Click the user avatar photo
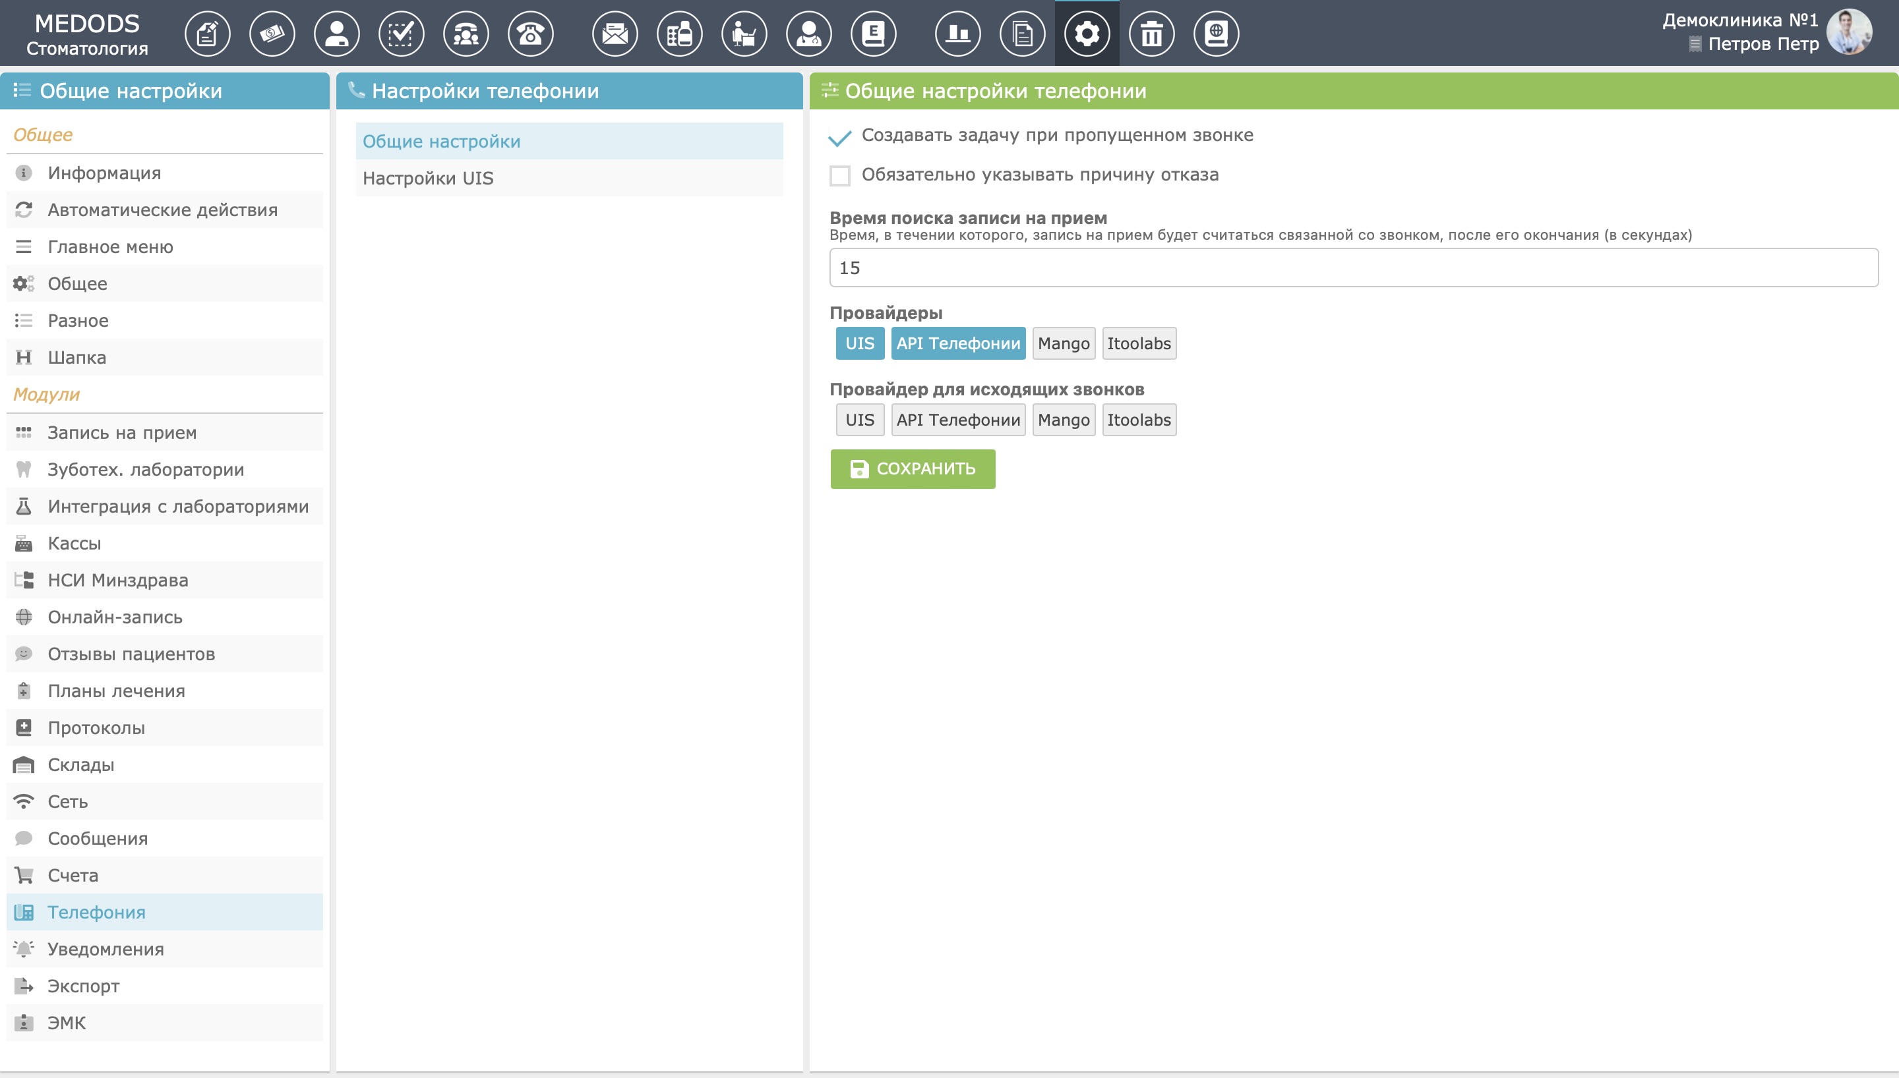This screenshot has height=1078, width=1899. pos(1850,32)
